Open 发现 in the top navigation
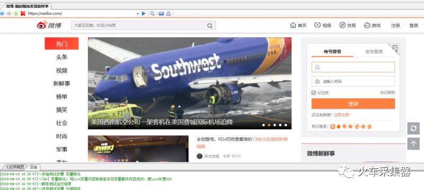 [348, 25]
